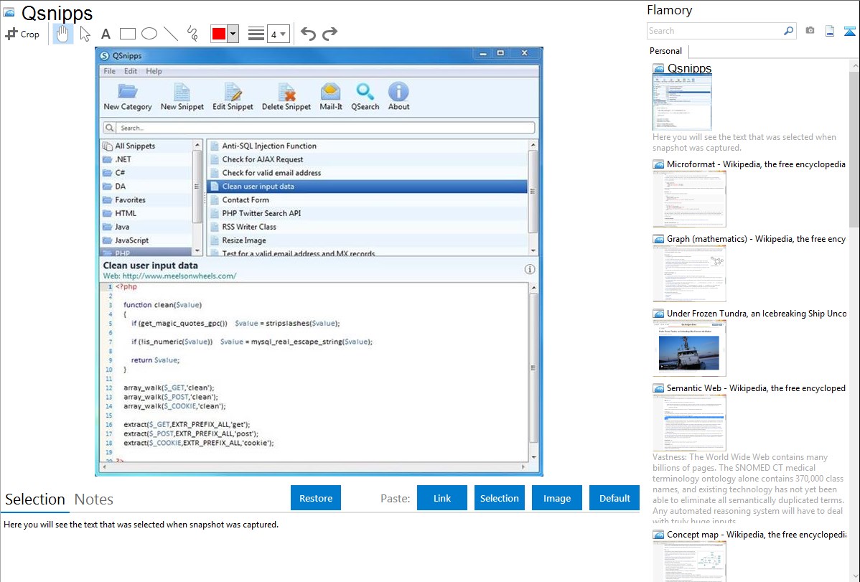
Task: Open the Qsnipps snapshot thumbnail
Action: click(682, 102)
